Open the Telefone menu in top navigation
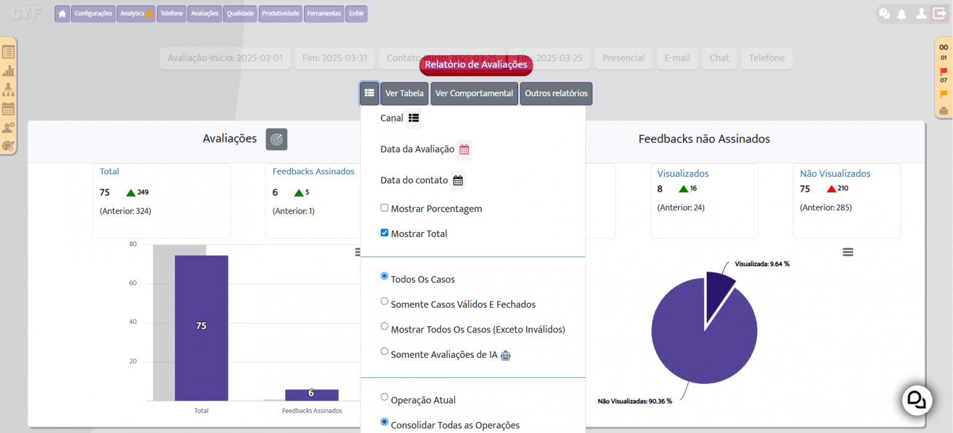953x433 pixels. (x=172, y=14)
